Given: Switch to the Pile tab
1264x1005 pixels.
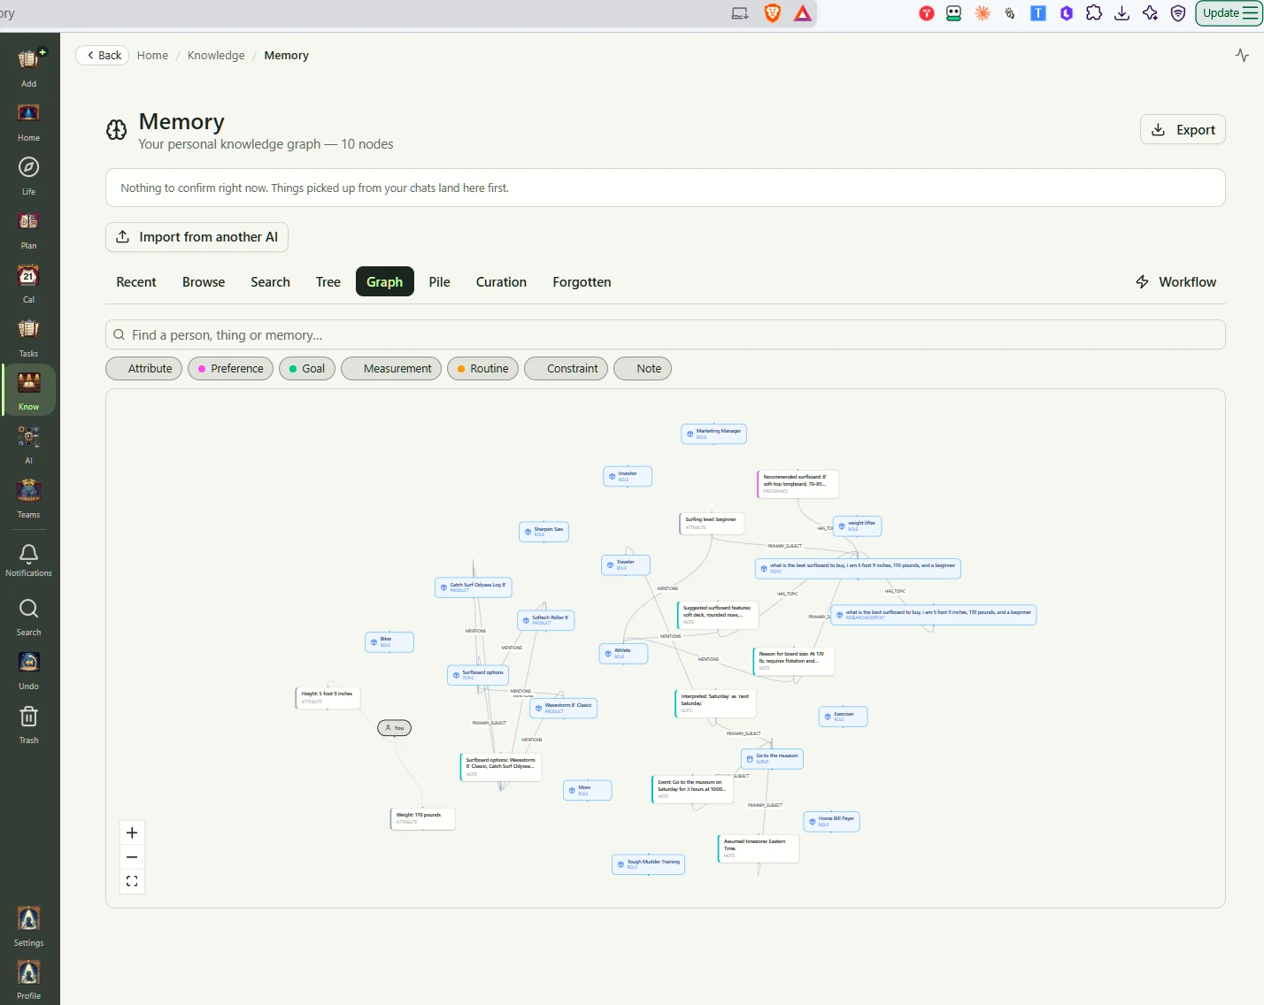Looking at the screenshot, I should (x=440, y=281).
